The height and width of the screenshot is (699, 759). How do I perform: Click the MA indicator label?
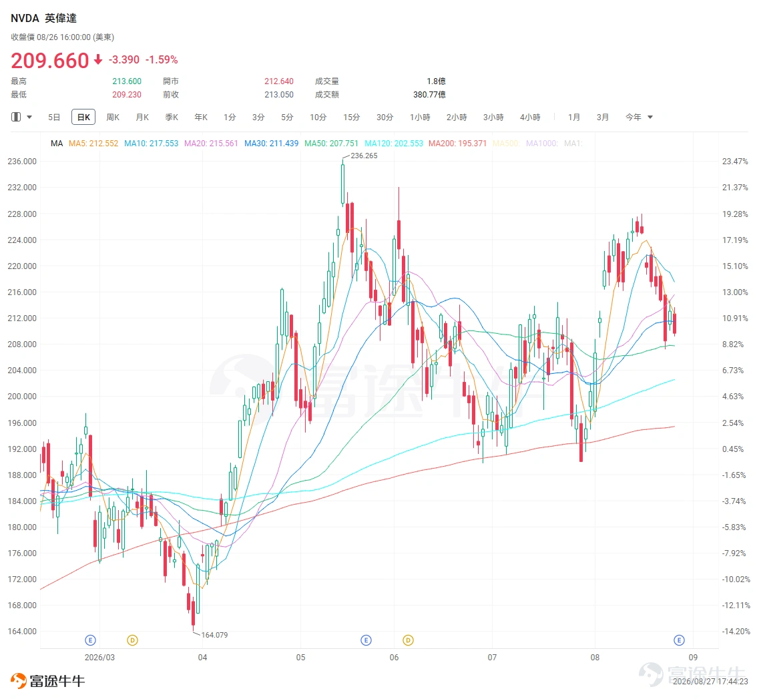pos(57,144)
